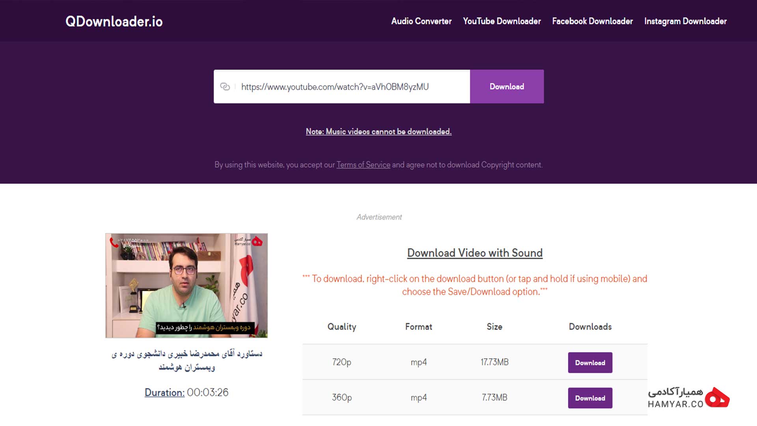Screen dimensions: 757x426
Task: Click the 17.73MB size cell
Action: (x=494, y=362)
